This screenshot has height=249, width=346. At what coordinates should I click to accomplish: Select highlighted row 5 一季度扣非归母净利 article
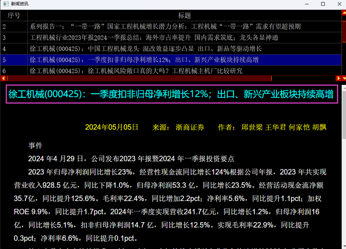(144, 60)
